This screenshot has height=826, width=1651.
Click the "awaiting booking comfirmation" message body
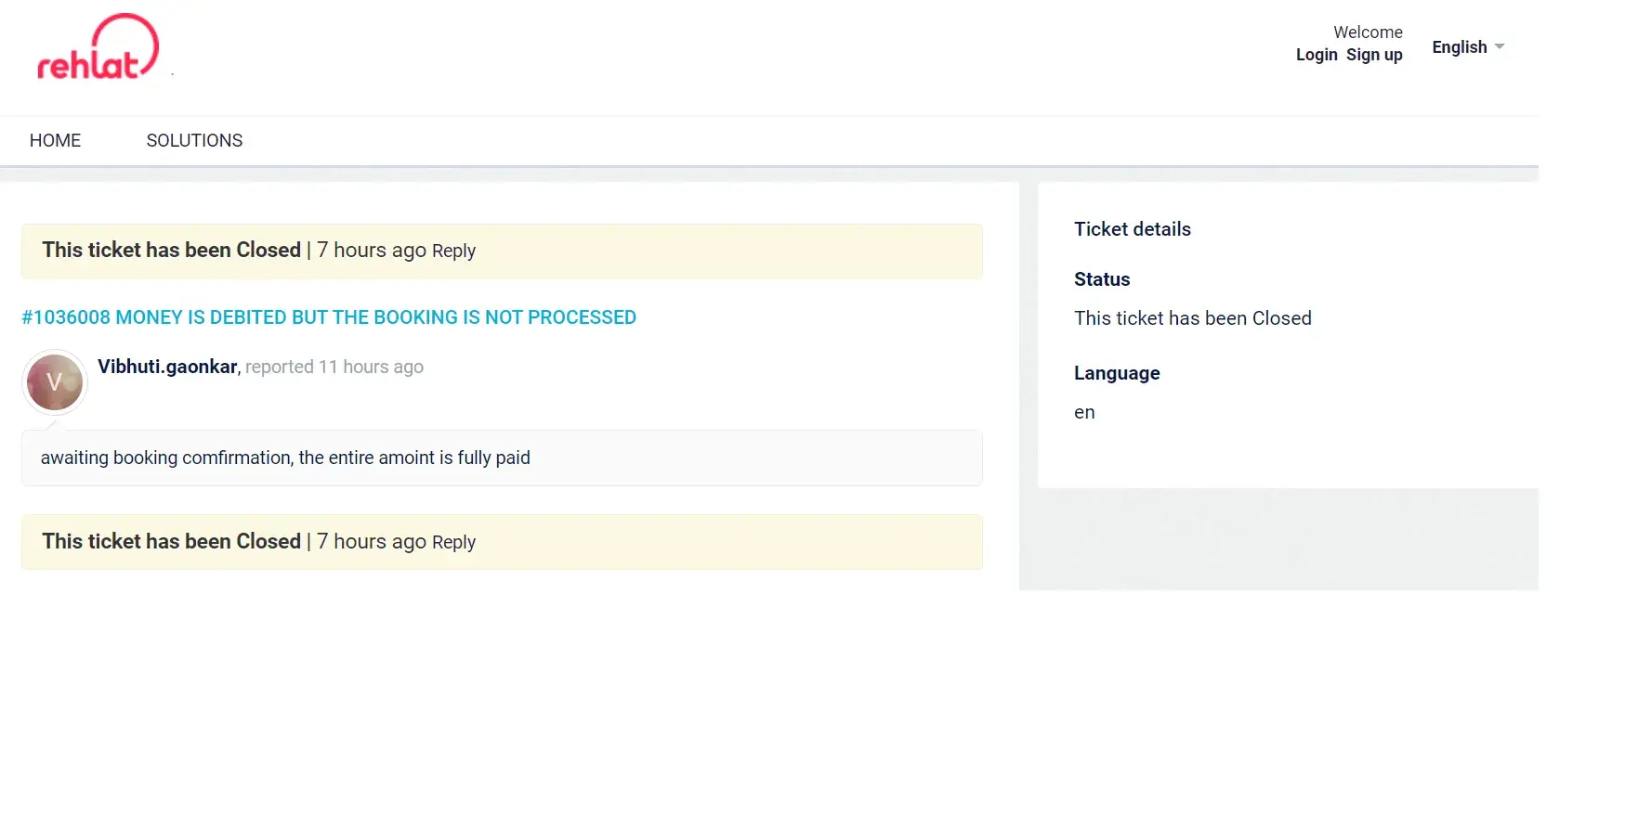[x=285, y=458]
